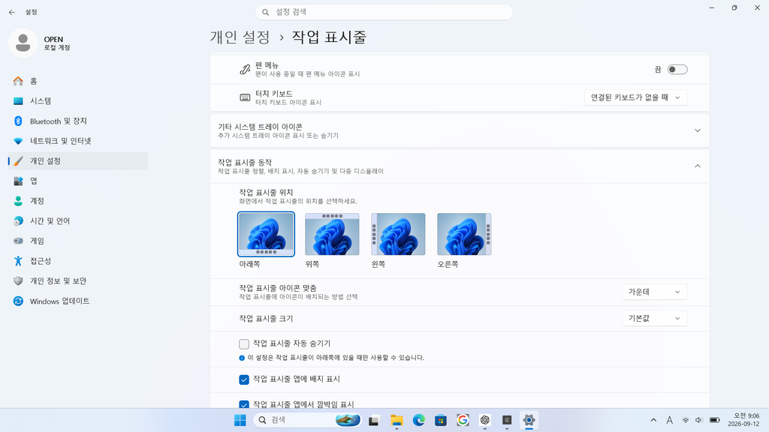Open Windows Start menu
Viewport: 769px width, 432px height.
tap(240, 420)
